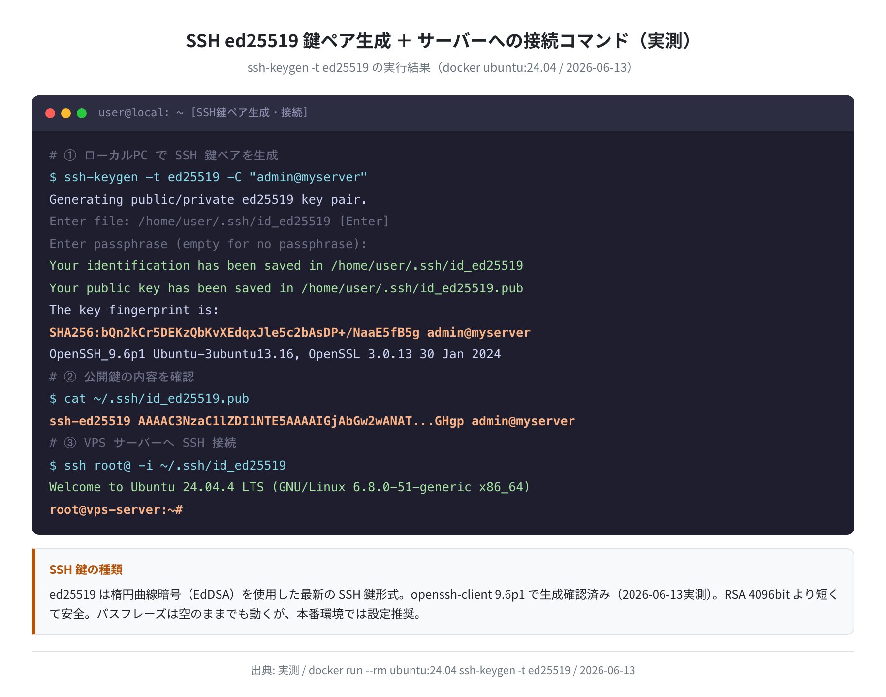The width and height of the screenshot is (886, 697).
Task: Click the green maximize dot in terminal header
Action: click(82, 113)
